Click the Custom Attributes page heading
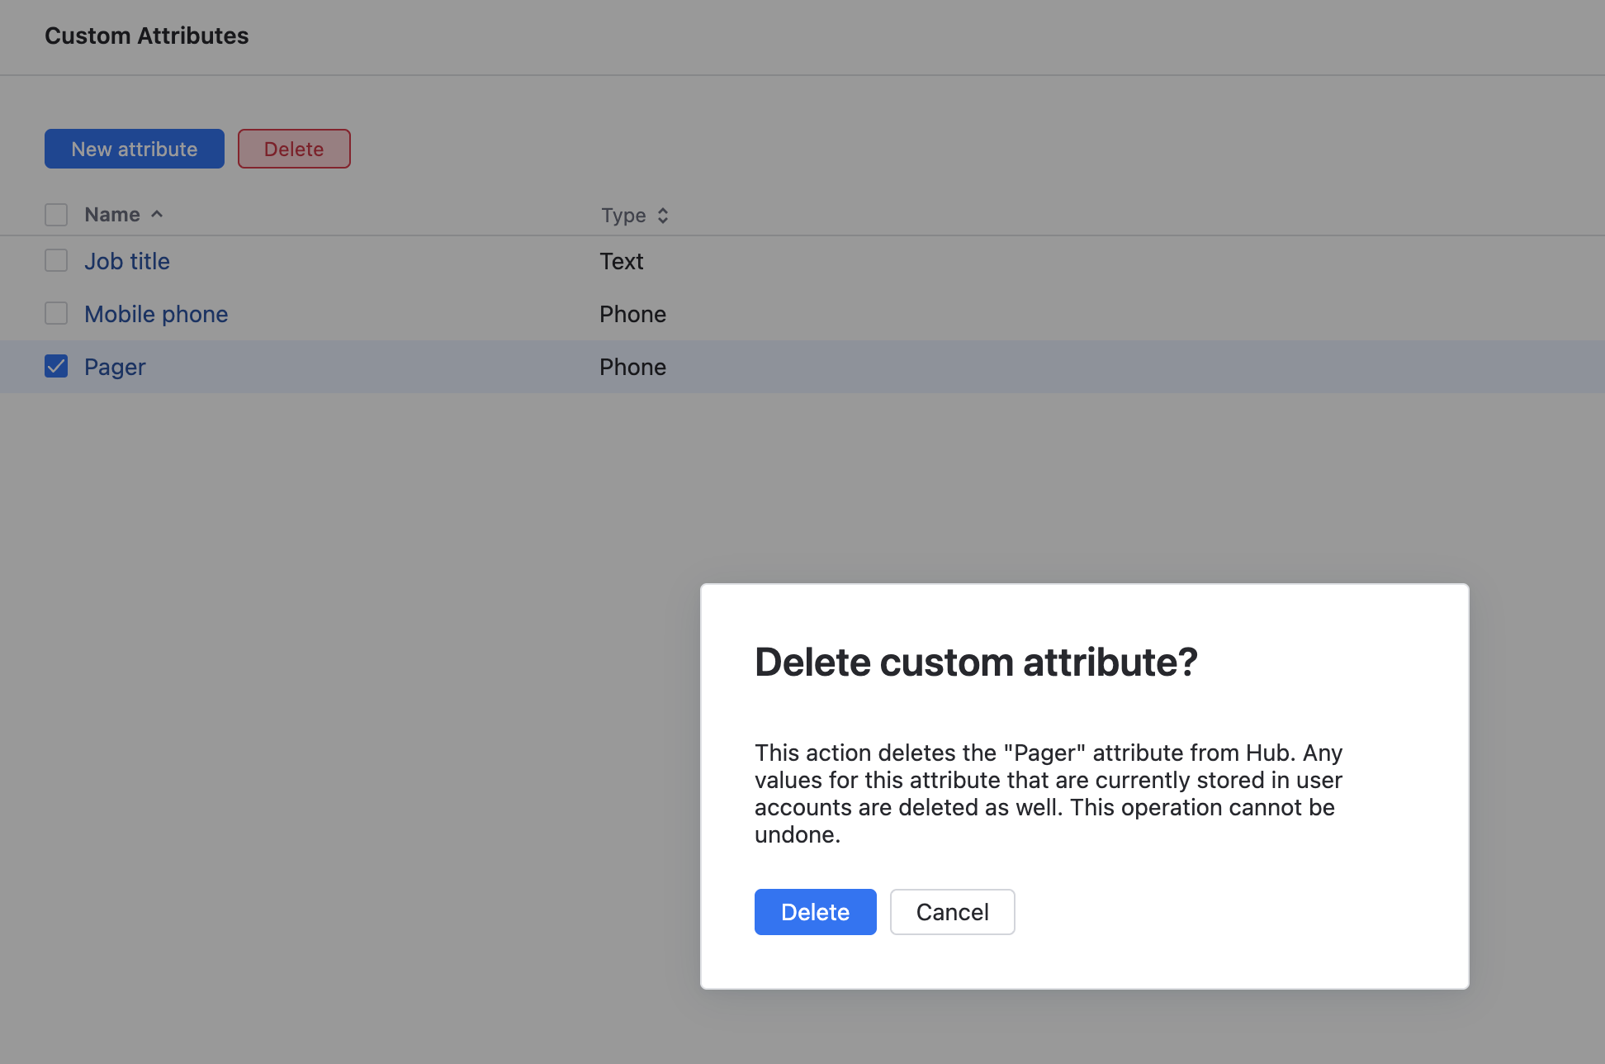The image size is (1605, 1064). pos(146,36)
